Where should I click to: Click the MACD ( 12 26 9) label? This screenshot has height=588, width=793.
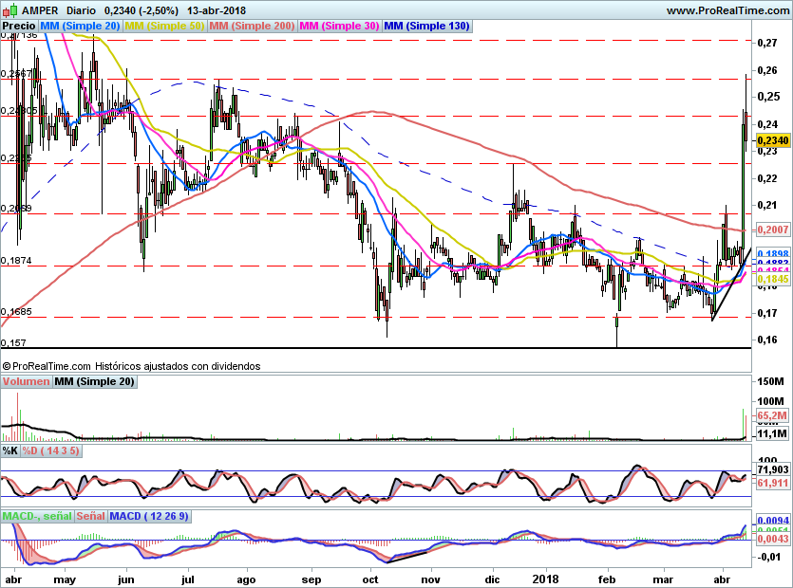click(x=149, y=516)
